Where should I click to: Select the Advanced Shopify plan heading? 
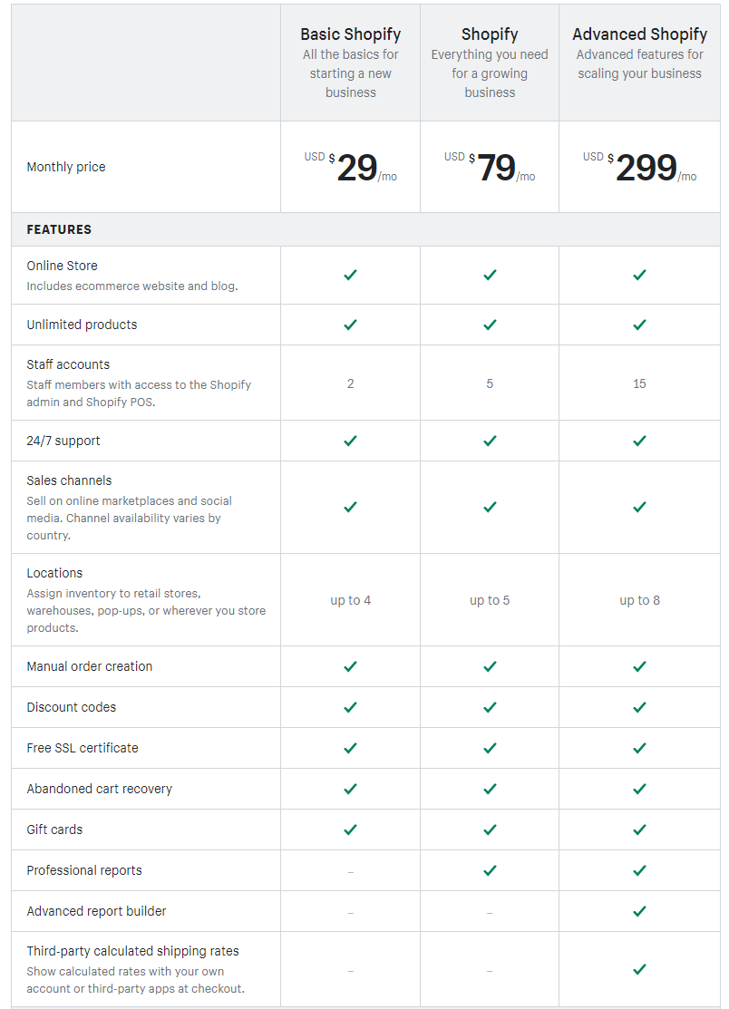tap(639, 34)
